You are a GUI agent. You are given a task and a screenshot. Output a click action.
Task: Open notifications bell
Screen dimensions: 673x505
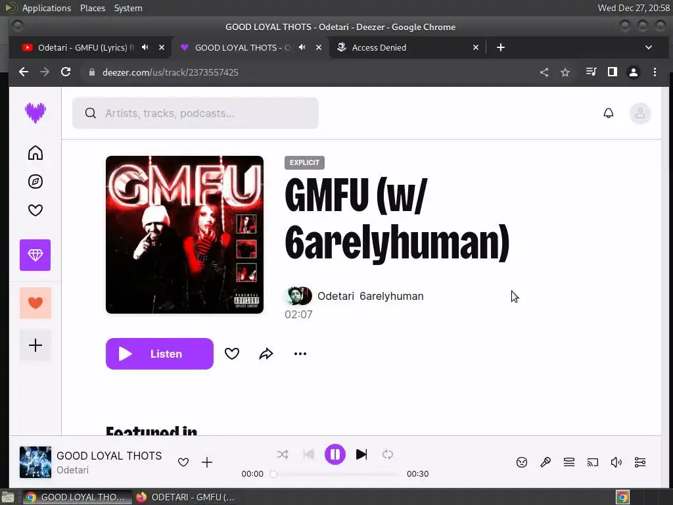click(x=608, y=113)
